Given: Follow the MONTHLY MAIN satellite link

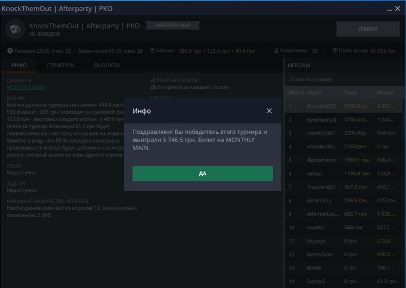Looking at the screenshot, I should pos(26,87).
